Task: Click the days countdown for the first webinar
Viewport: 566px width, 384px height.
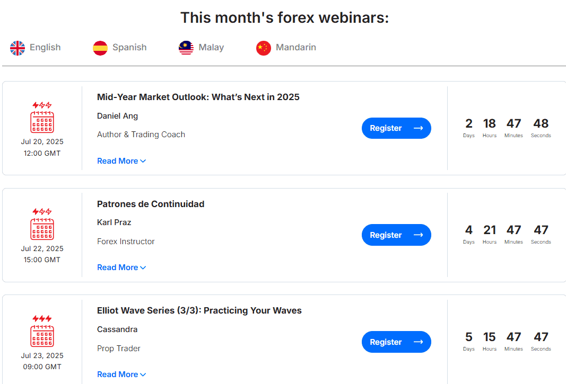Action: click(x=468, y=127)
